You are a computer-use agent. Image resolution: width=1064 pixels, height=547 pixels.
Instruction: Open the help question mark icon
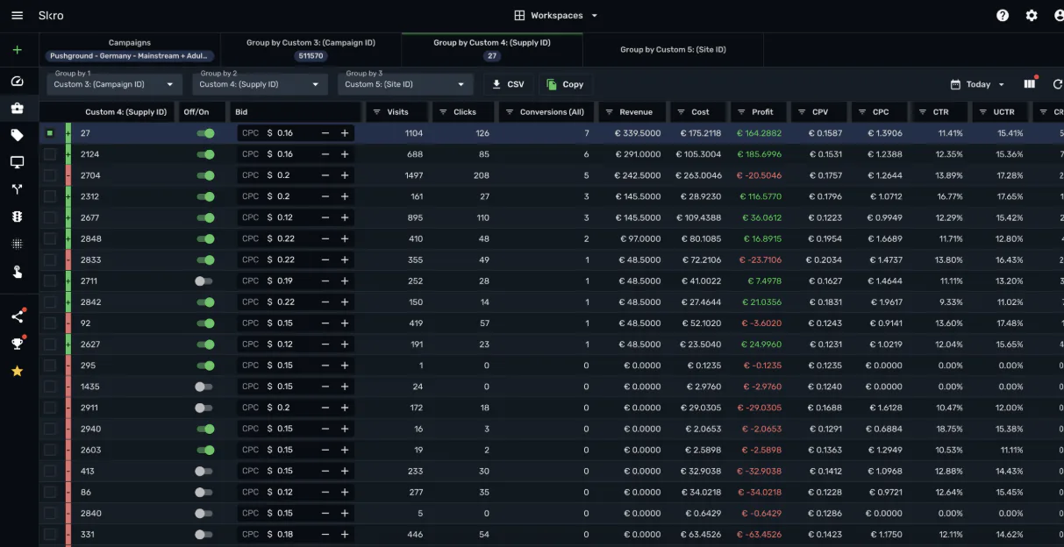(x=1003, y=16)
